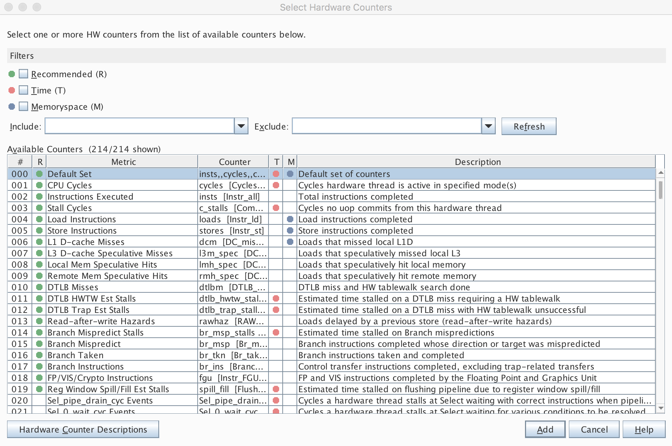Enable the Time (T) filter

[x=23, y=90]
